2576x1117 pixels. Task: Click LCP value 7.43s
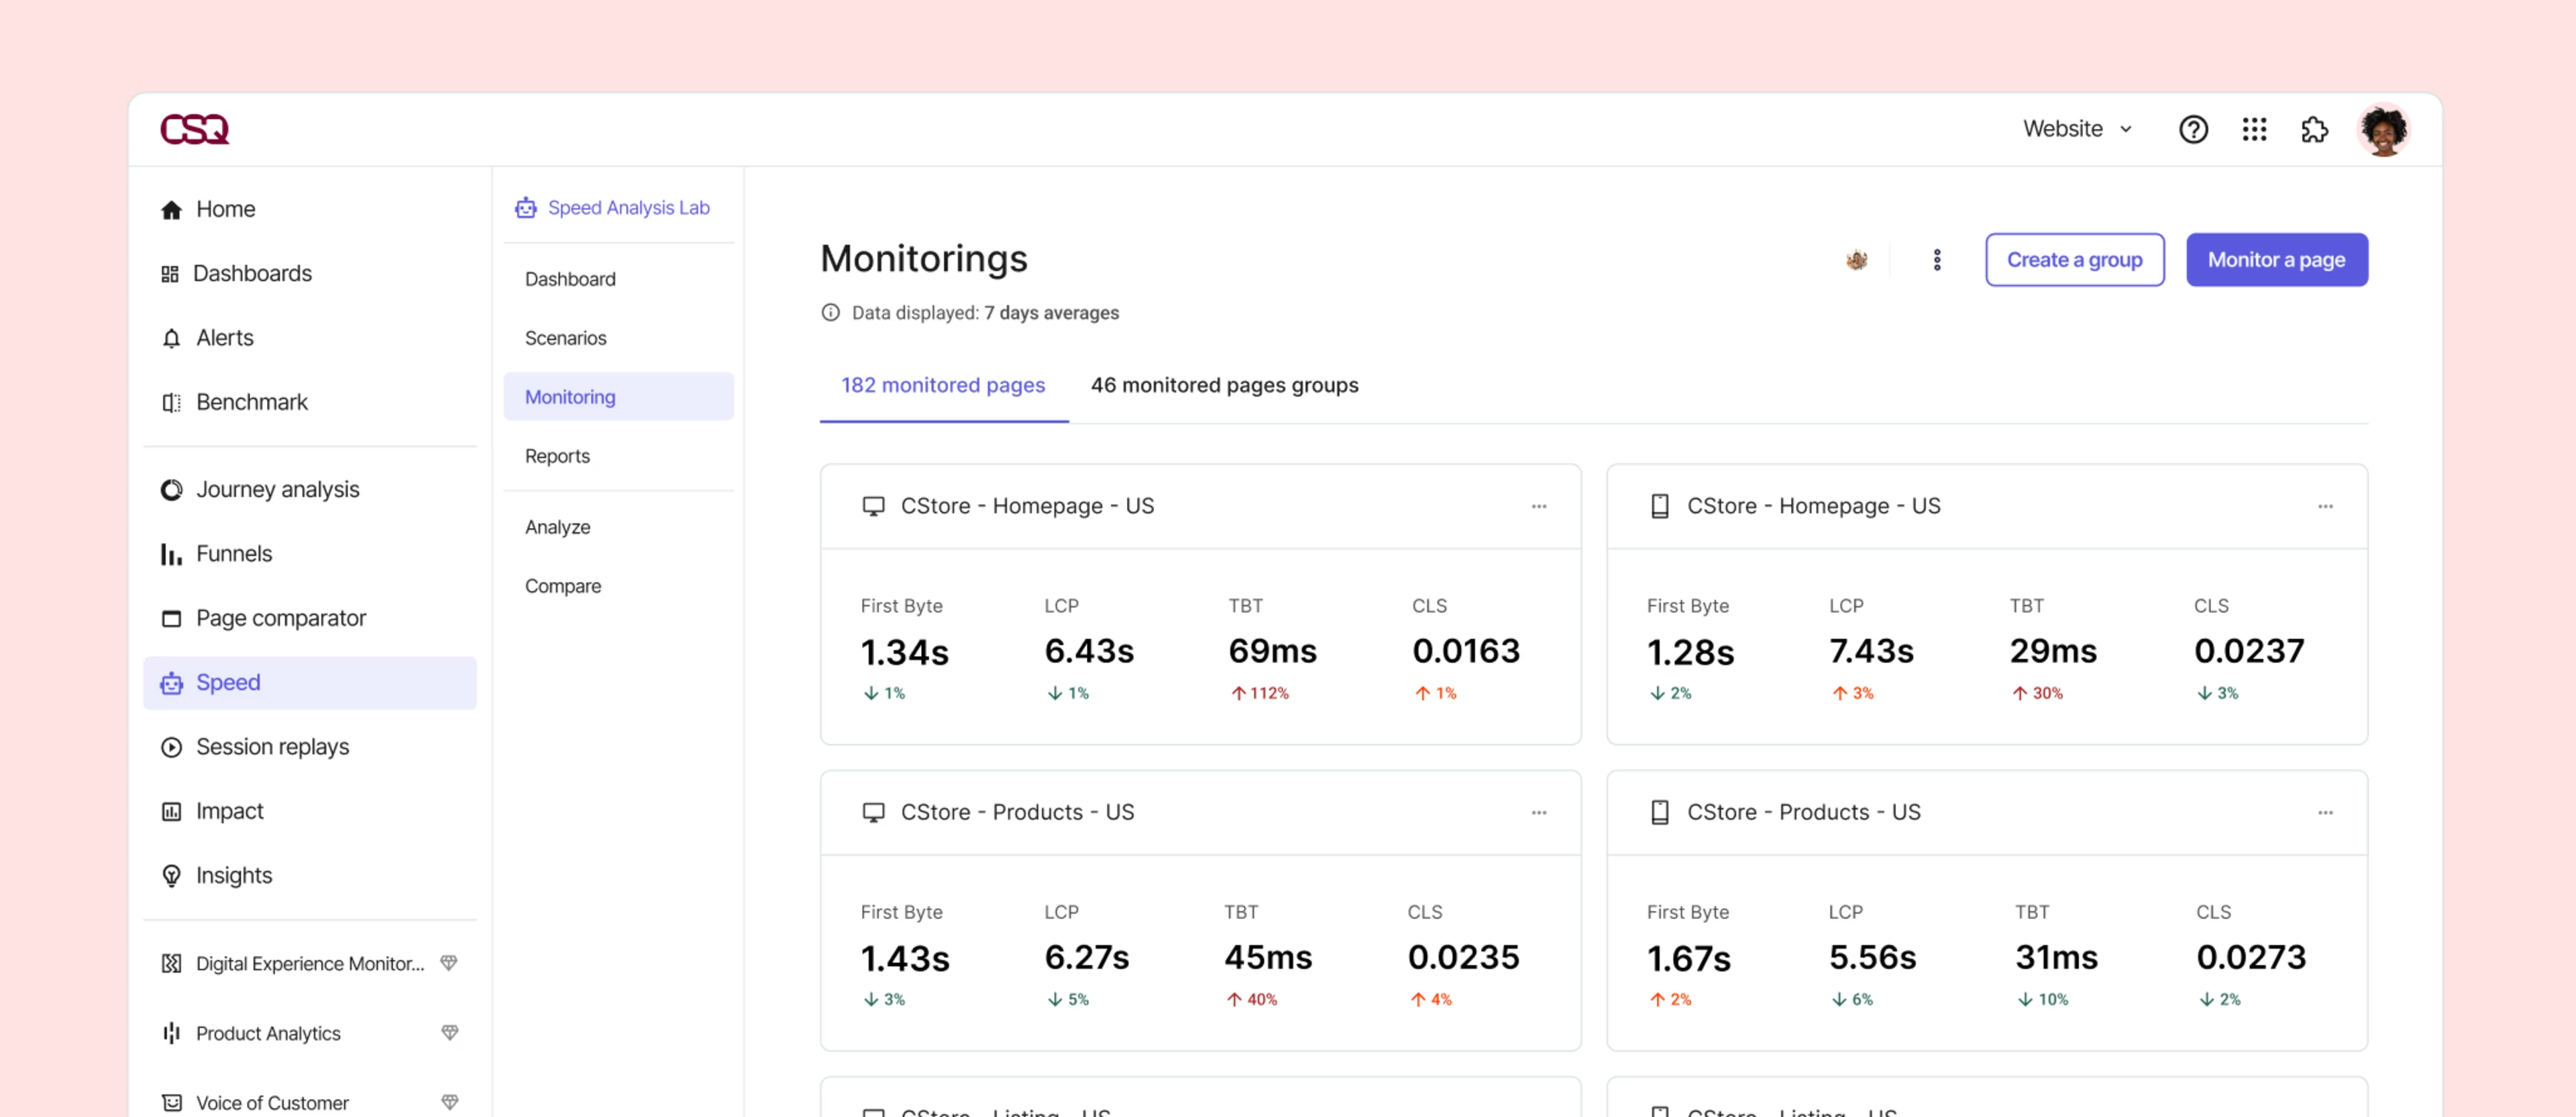coord(1871,651)
